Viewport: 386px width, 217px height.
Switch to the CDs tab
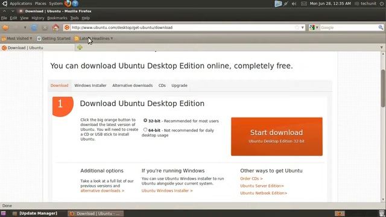point(162,86)
